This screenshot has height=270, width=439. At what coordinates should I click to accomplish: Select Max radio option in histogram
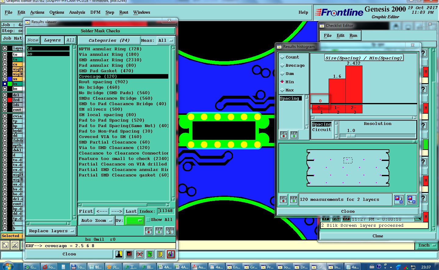pos(282,90)
